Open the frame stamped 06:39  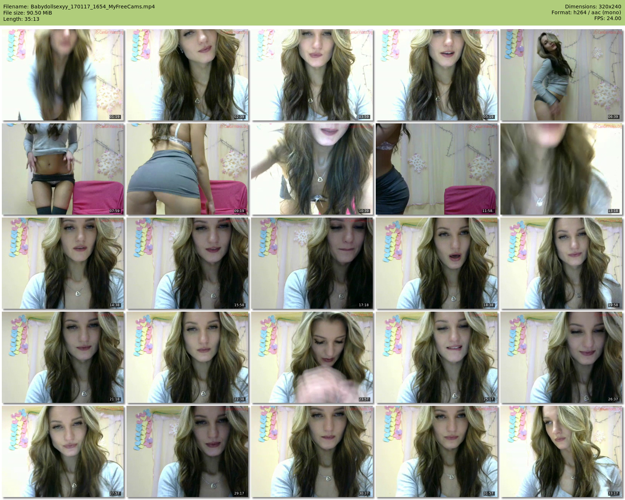[x=561, y=75]
